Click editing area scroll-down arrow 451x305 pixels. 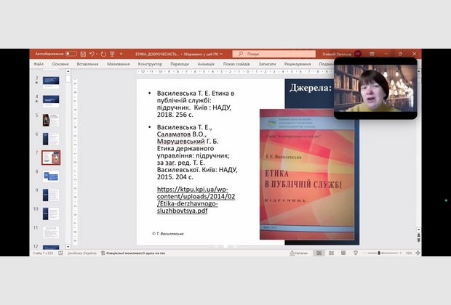click(418, 229)
